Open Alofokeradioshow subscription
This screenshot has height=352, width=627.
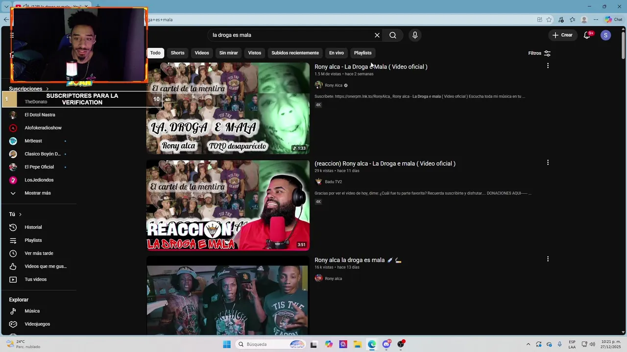coord(42,128)
